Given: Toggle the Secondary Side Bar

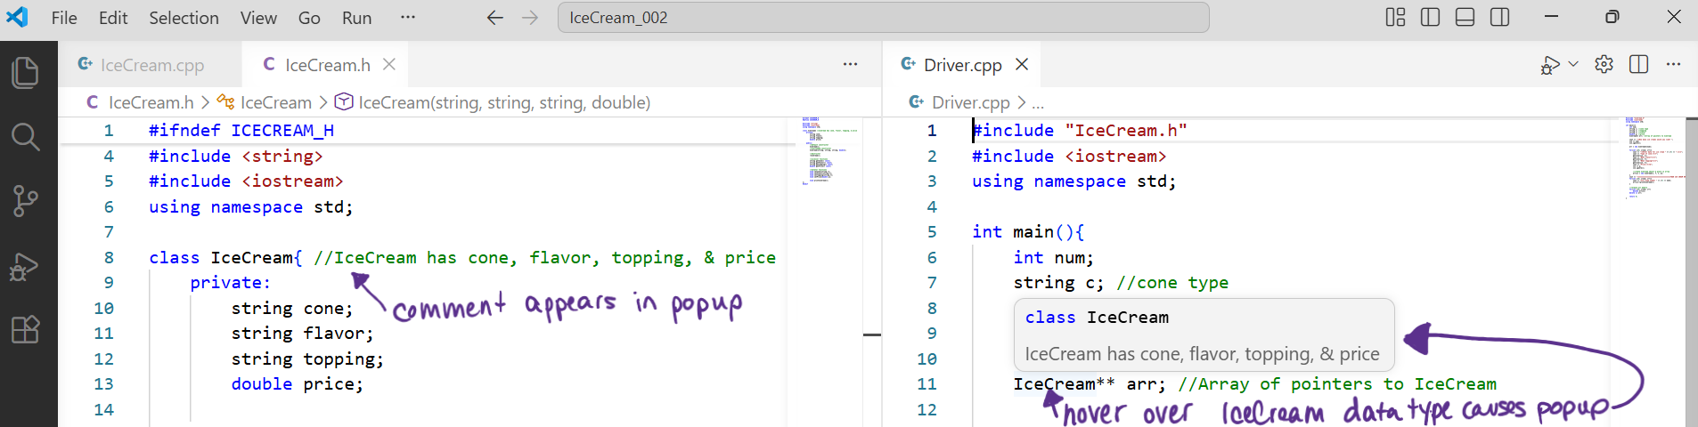Looking at the screenshot, I should coord(1499,17).
